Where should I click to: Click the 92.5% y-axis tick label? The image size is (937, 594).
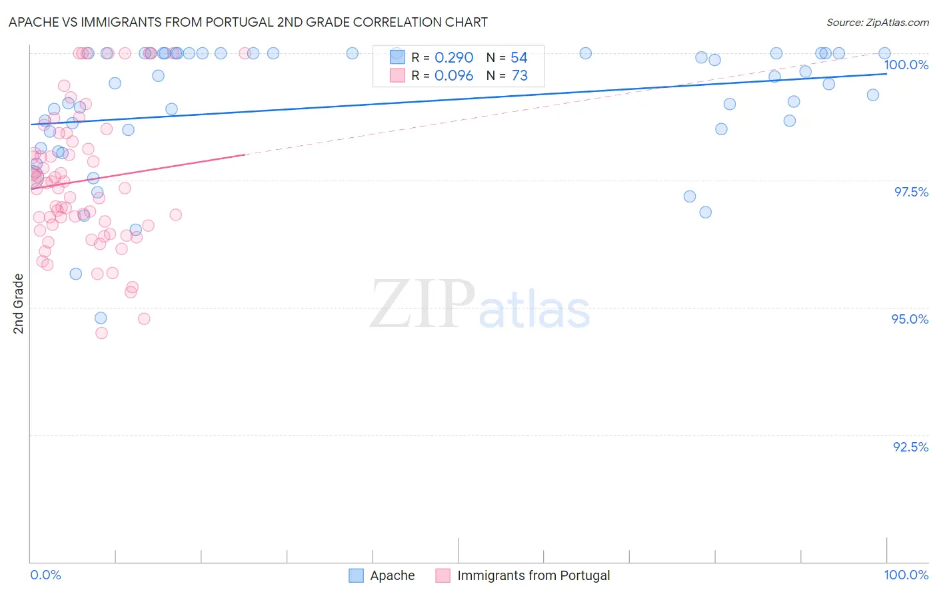(911, 447)
